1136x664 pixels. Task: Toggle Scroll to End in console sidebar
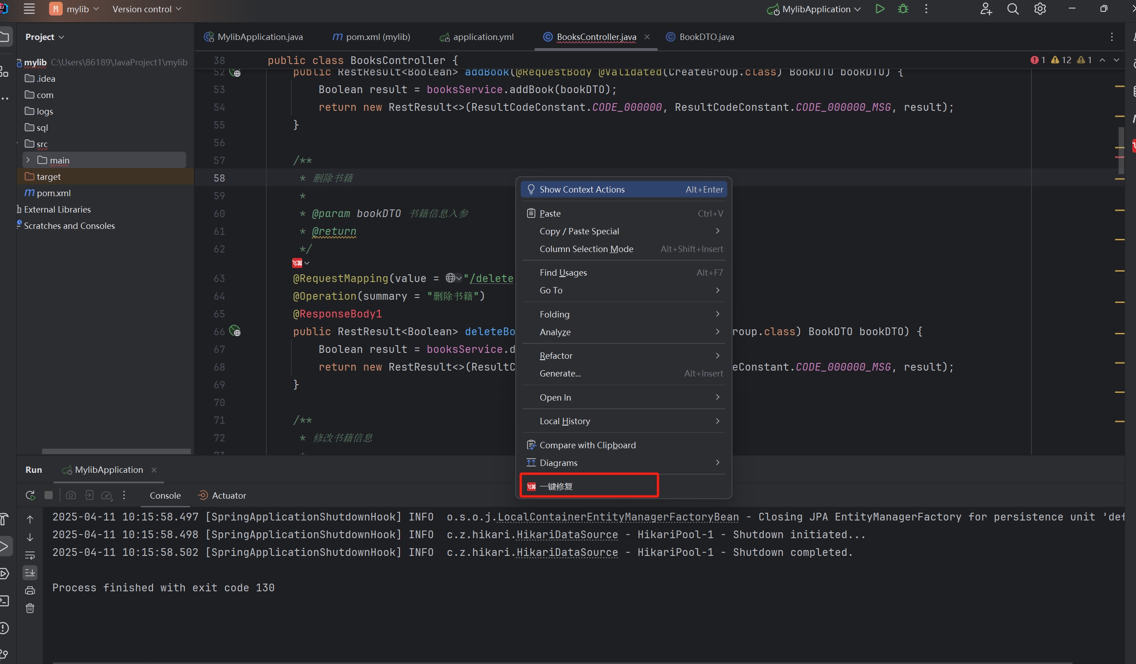[30, 573]
